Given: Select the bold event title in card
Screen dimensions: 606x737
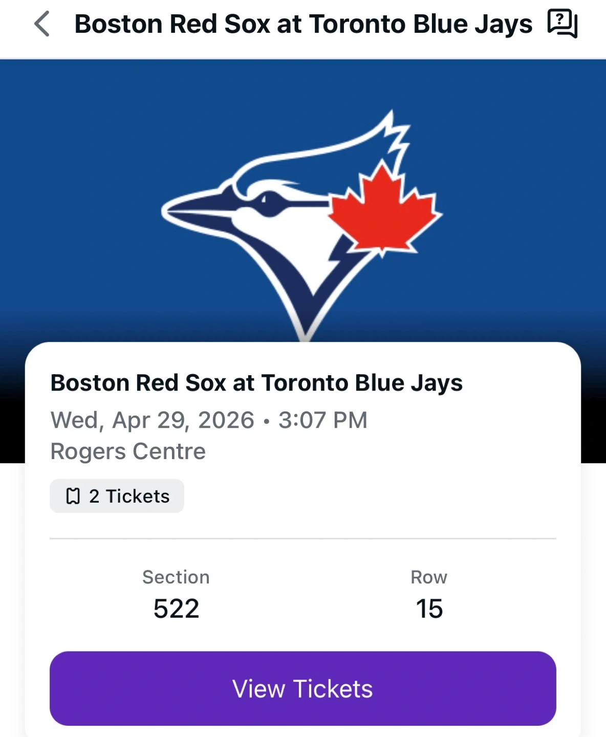Looking at the screenshot, I should (x=256, y=383).
